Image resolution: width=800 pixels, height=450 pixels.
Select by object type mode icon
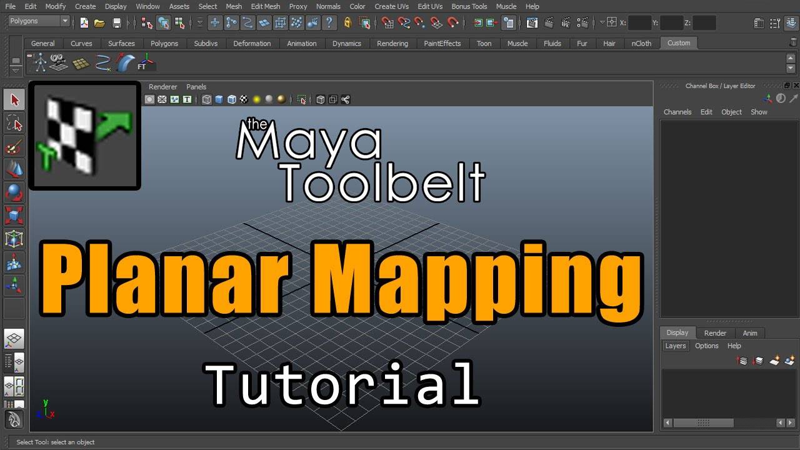pyautogui.click(x=163, y=23)
